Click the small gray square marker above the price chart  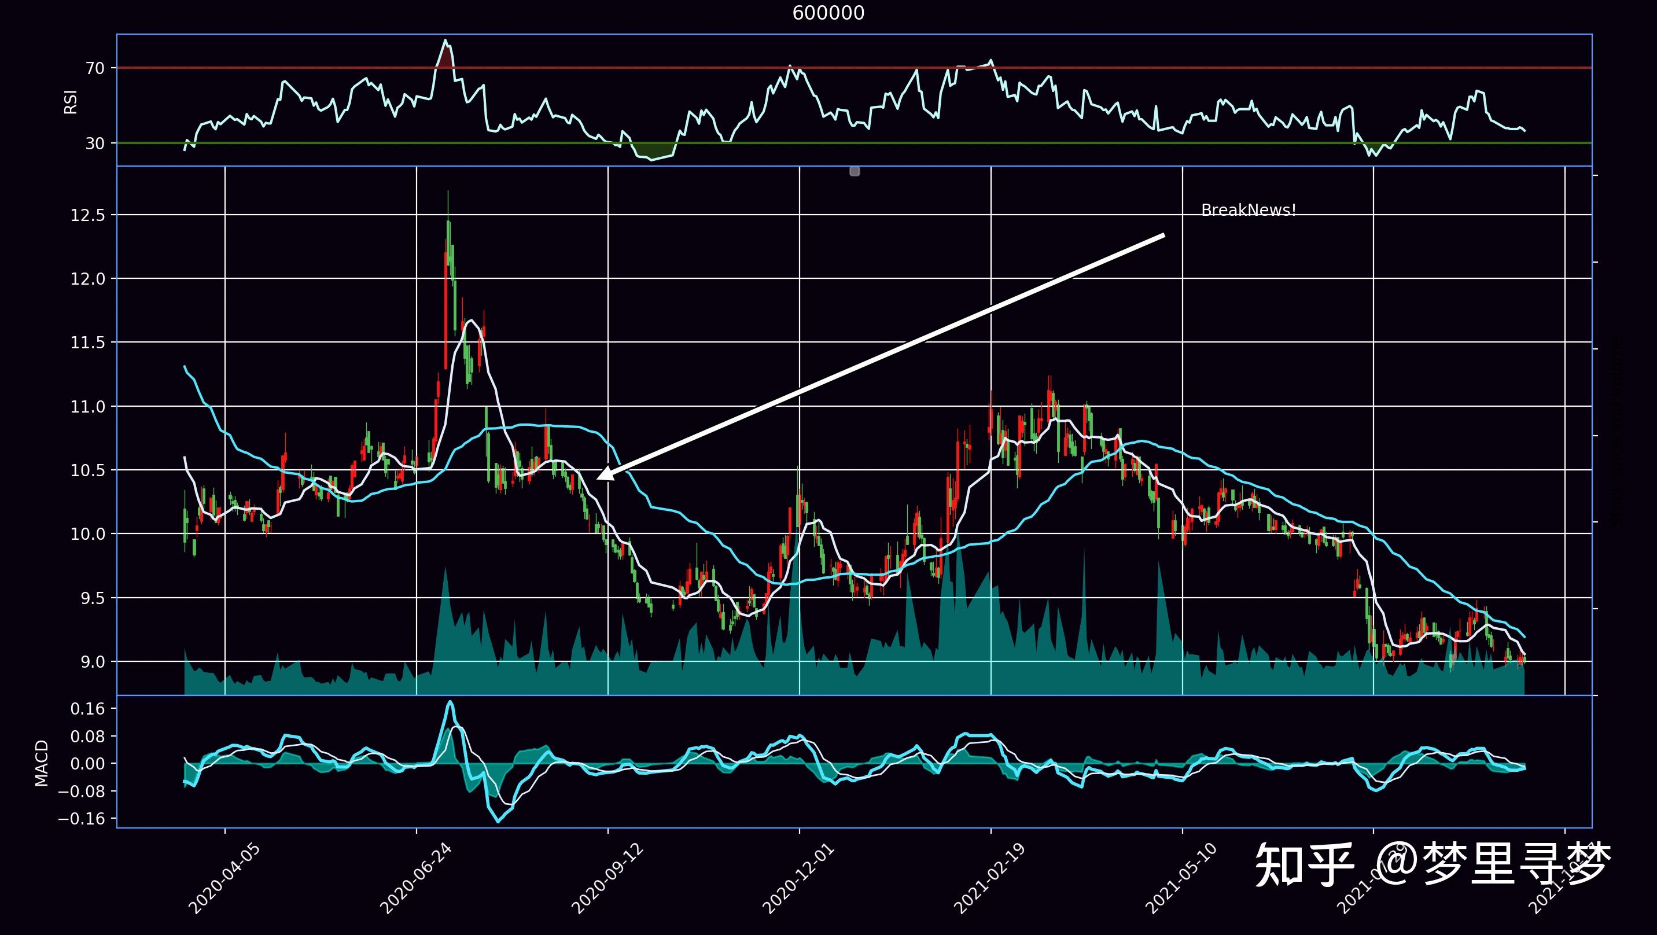point(854,171)
